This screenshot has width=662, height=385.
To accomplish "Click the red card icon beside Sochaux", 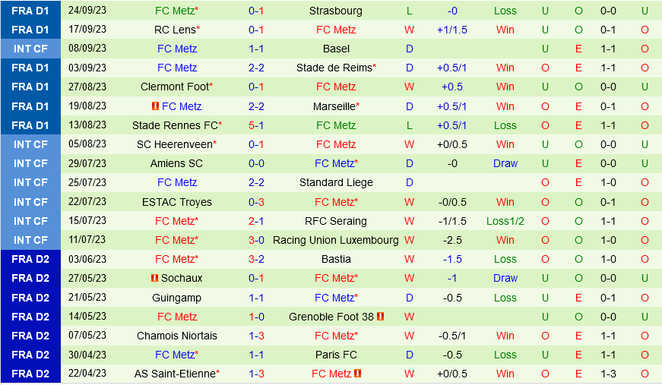I will [x=155, y=278].
